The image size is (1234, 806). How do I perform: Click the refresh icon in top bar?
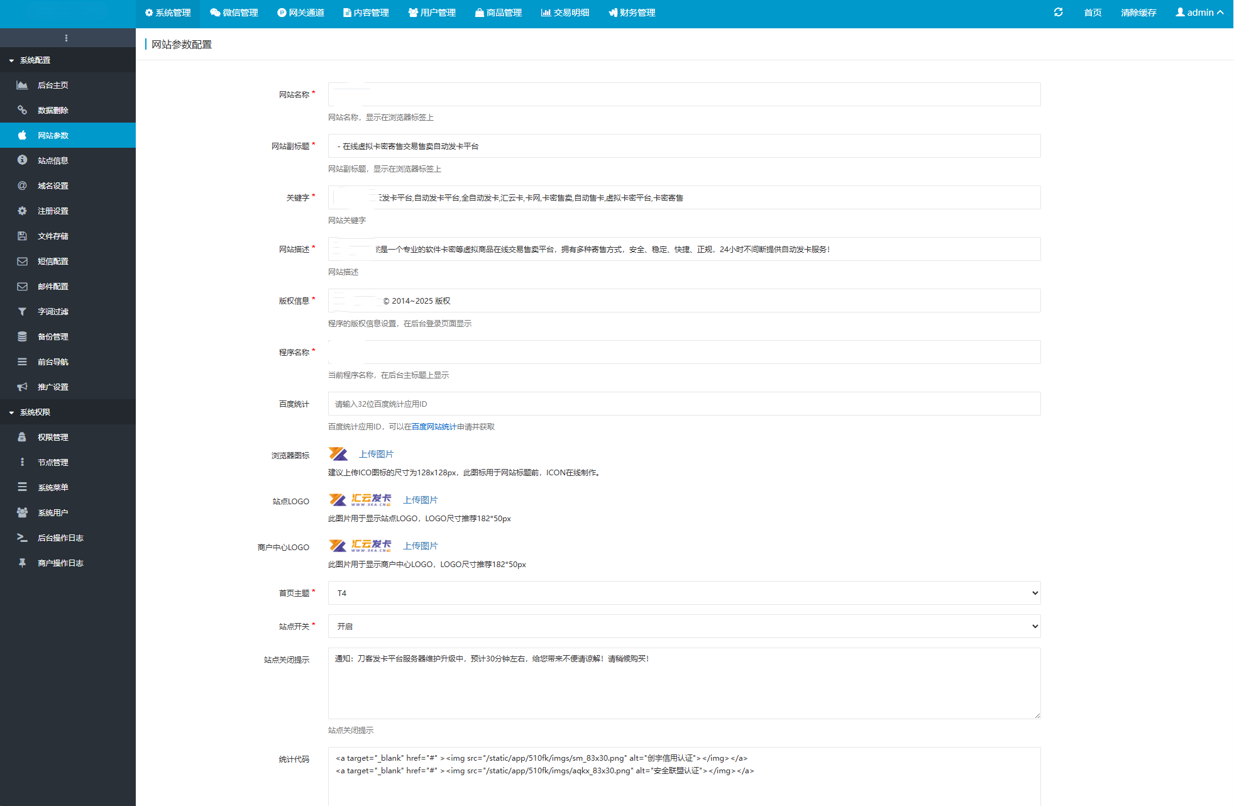point(1058,13)
